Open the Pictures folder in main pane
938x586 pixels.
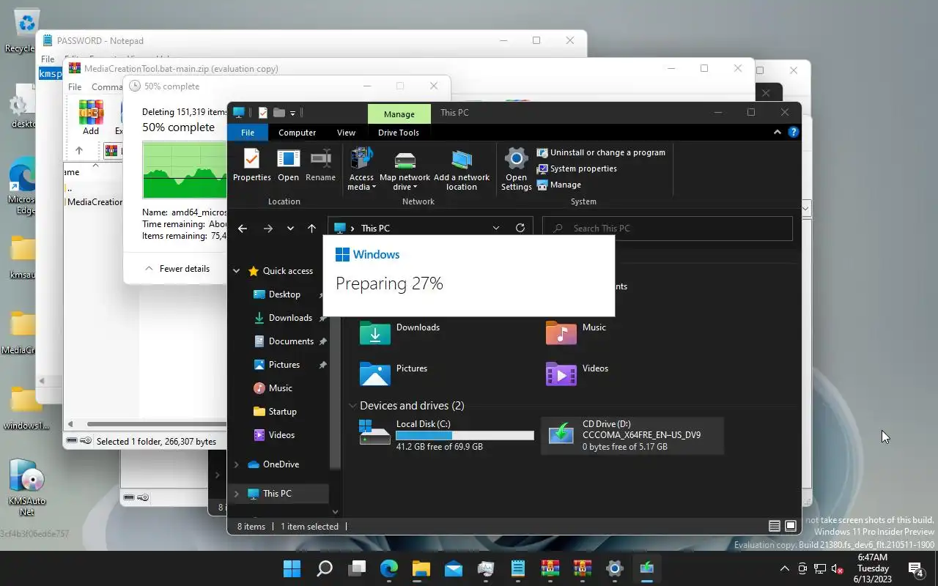[x=394, y=374]
